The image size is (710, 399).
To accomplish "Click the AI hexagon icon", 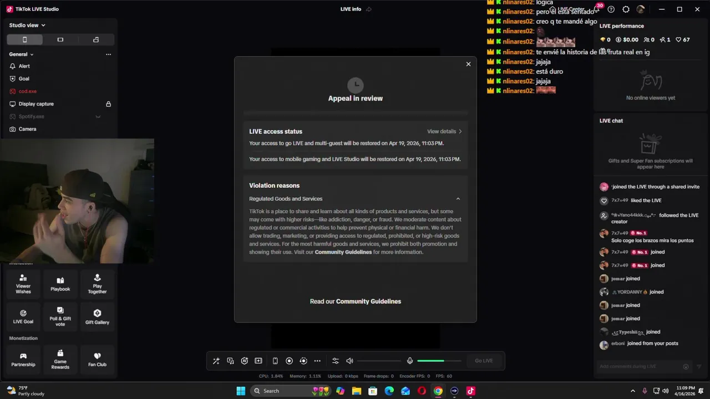I will click(245, 361).
